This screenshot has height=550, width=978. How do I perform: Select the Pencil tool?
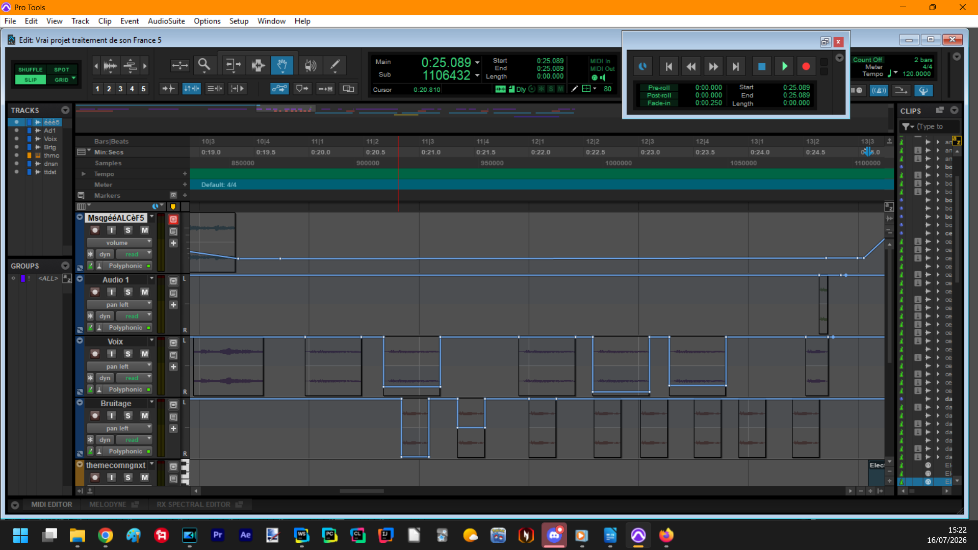click(335, 65)
